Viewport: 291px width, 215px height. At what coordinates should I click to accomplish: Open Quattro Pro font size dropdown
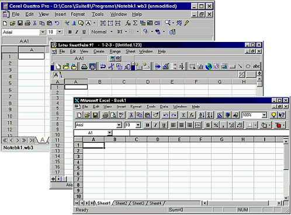click(x=60, y=32)
